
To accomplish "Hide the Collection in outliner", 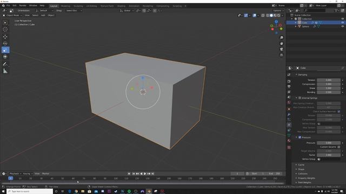I will 342,19.
